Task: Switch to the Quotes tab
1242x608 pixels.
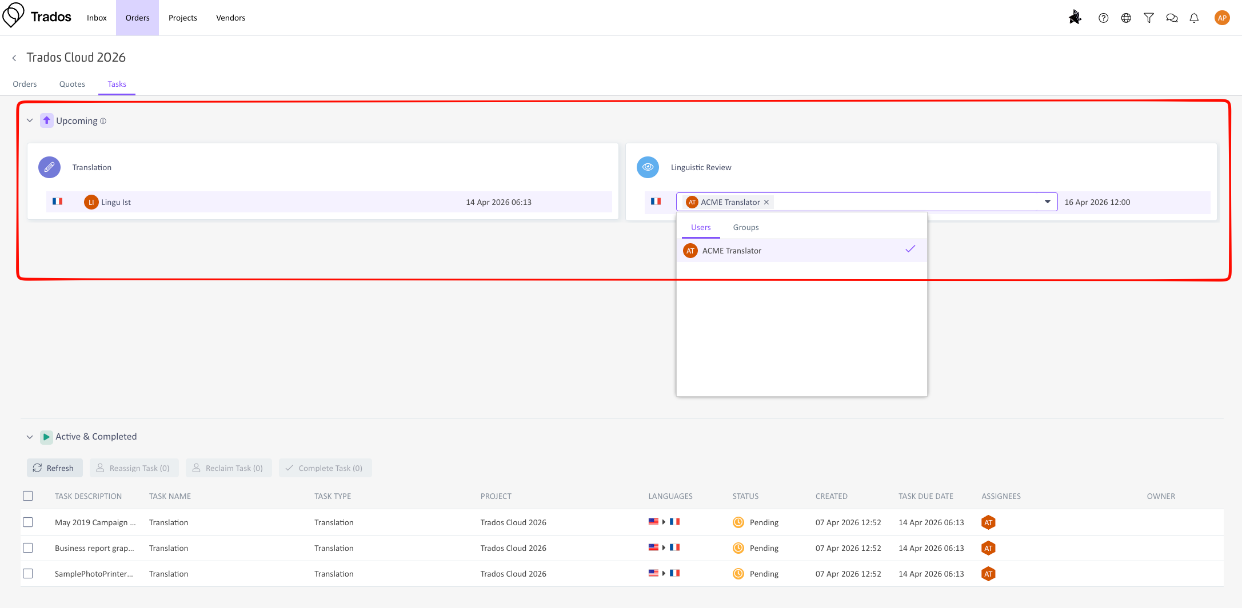Action: pos(72,84)
